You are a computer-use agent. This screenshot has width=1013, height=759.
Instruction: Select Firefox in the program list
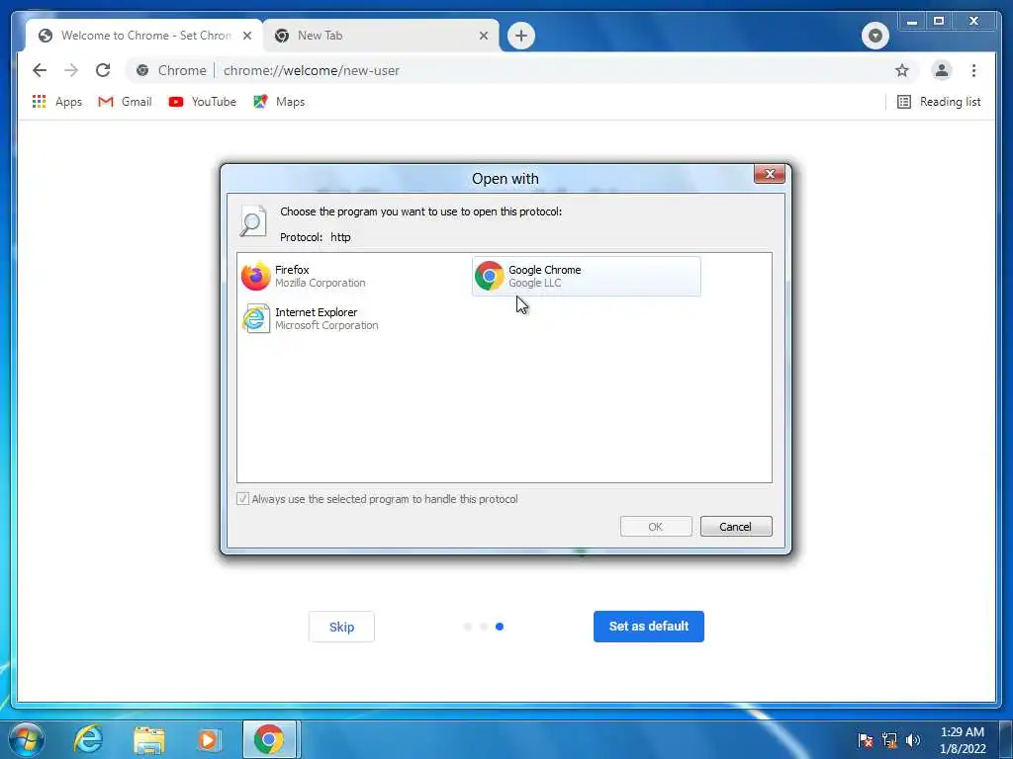(352, 277)
